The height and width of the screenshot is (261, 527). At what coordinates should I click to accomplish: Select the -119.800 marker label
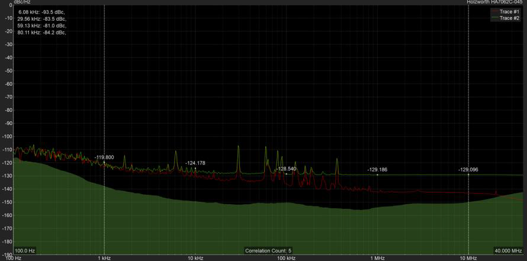pyautogui.click(x=104, y=157)
